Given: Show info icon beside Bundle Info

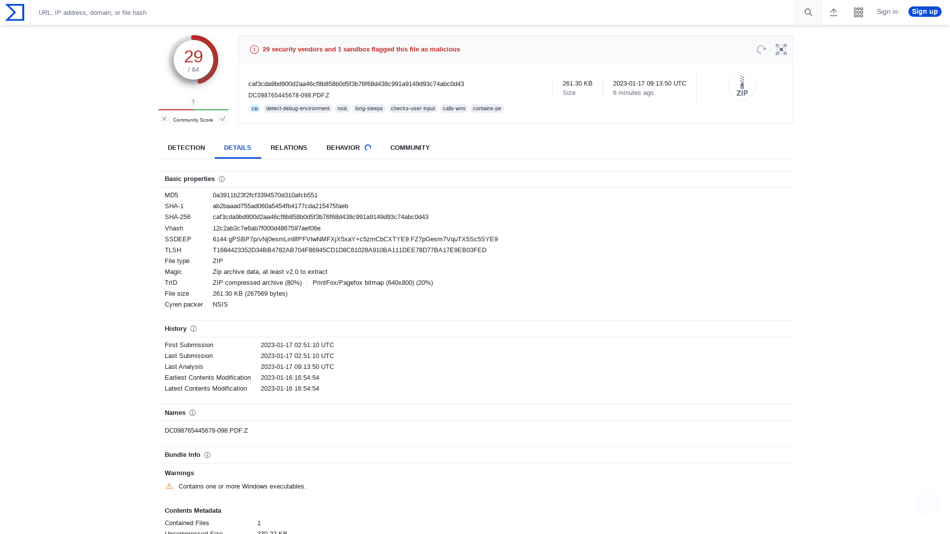Looking at the screenshot, I should 207,455.
